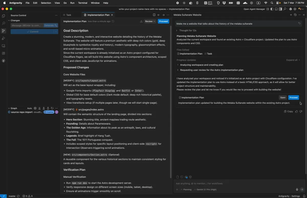Viewport: 307px width, 198px height.
Task: Open the Gemini 3.1 Pro model selector
Action: point(205,190)
